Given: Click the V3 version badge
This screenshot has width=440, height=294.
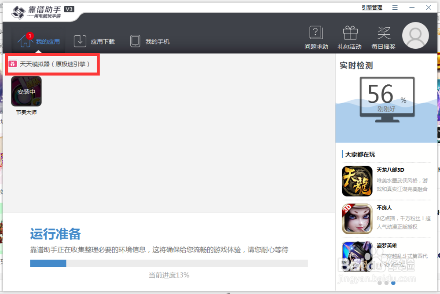Looking at the screenshot, I should click(69, 9).
